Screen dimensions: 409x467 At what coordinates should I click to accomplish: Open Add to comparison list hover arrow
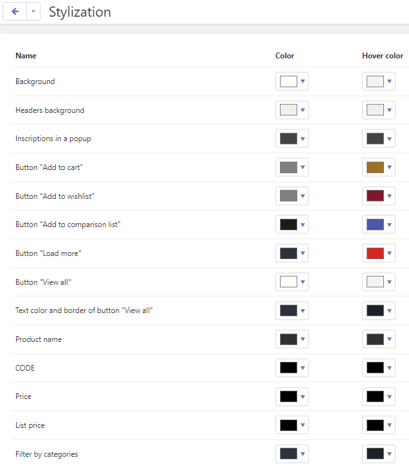point(389,225)
